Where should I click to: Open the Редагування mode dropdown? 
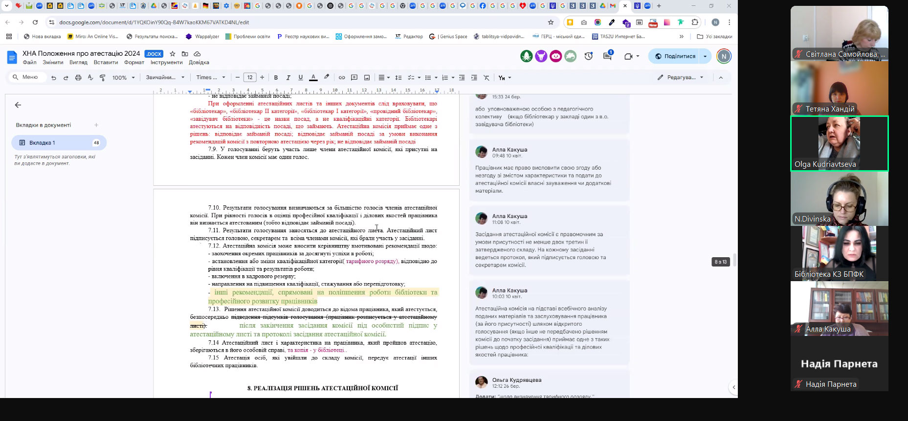681,78
